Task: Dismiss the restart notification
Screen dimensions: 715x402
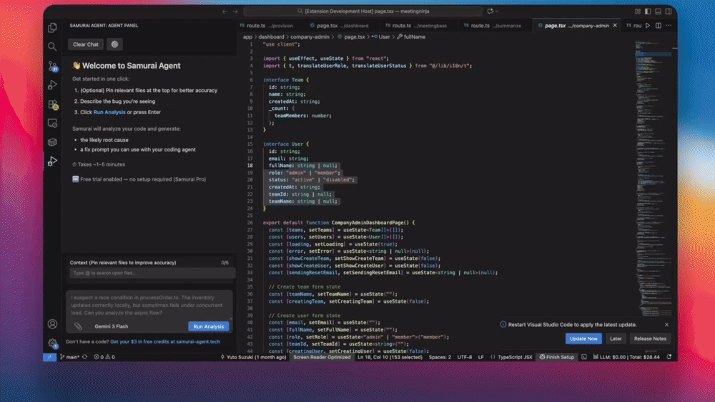Action: coord(666,325)
